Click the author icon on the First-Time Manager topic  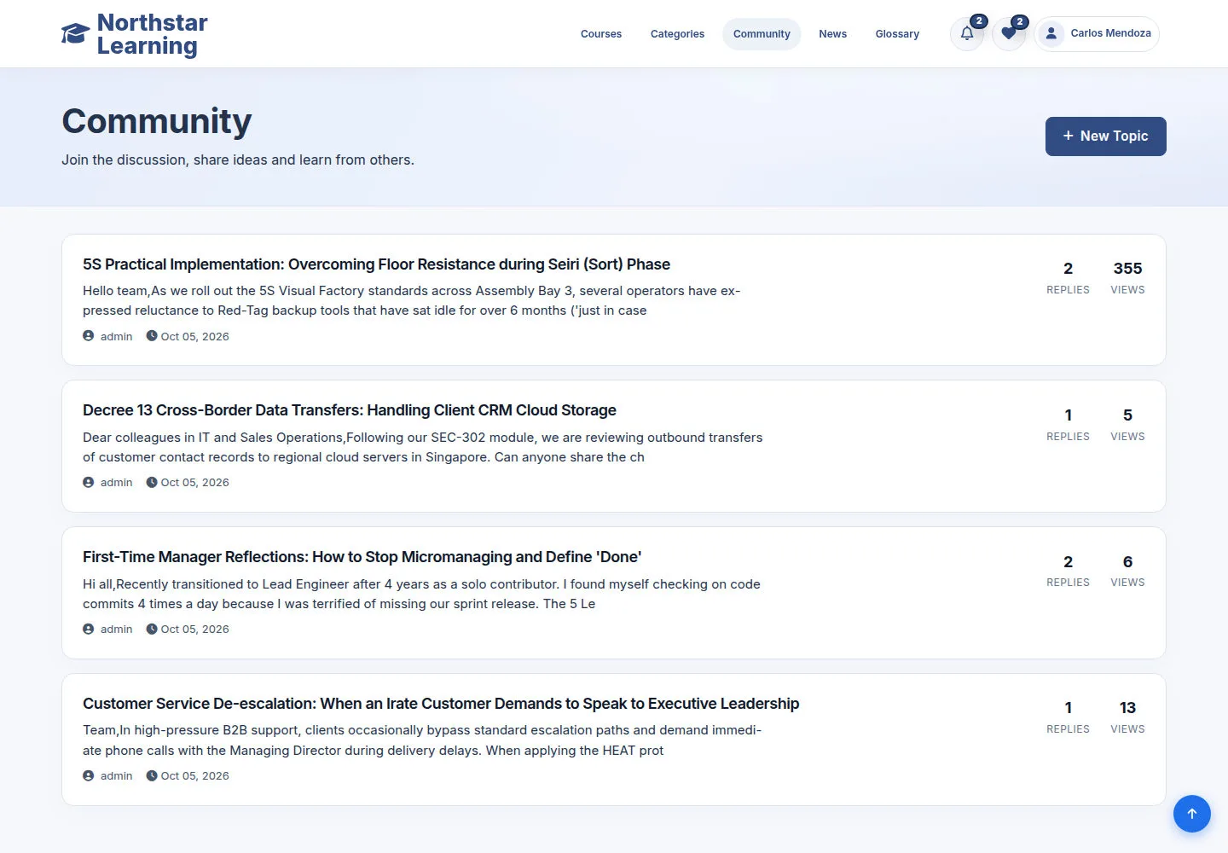[x=89, y=629]
